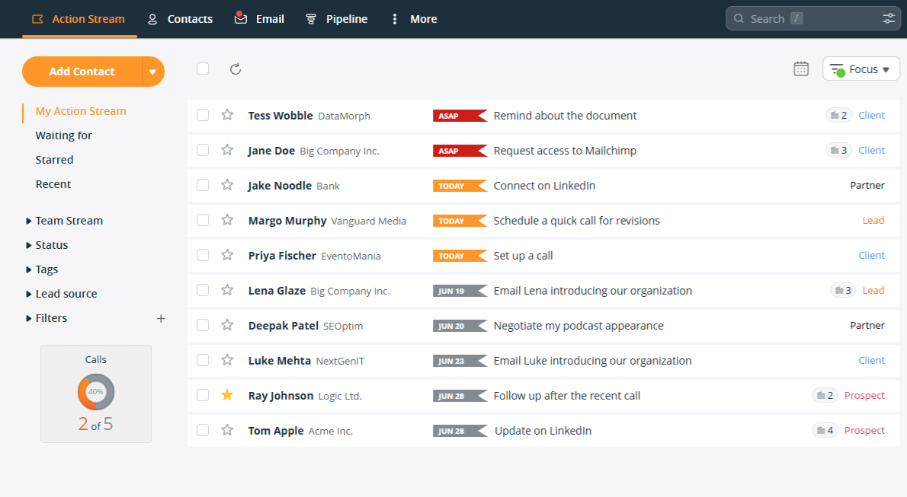
Task: Tick the select-all checkbox in toolbar
Action: [203, 68]
